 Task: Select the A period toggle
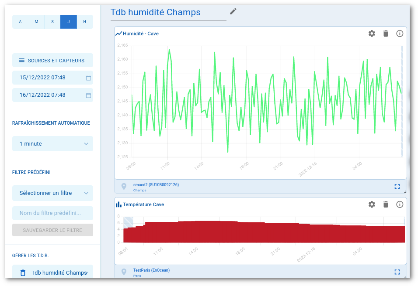(x=20, y=22)
